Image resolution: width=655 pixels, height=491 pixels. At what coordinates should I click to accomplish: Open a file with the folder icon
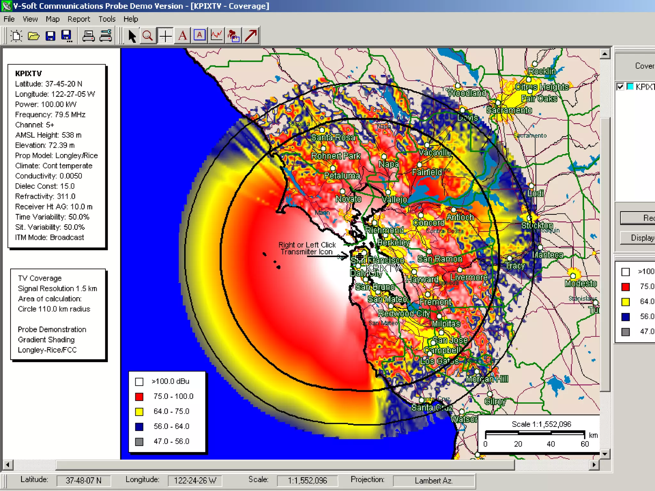click(33, 35)
